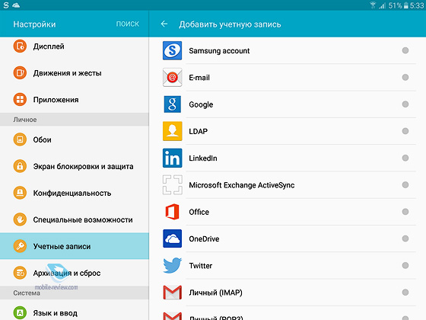Tap the Samsung account icon
426x320 pixels.
point(172,50)
